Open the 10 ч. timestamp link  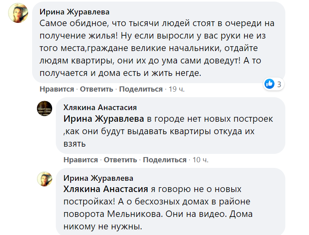pyautogui.click(x=201, y=160)
